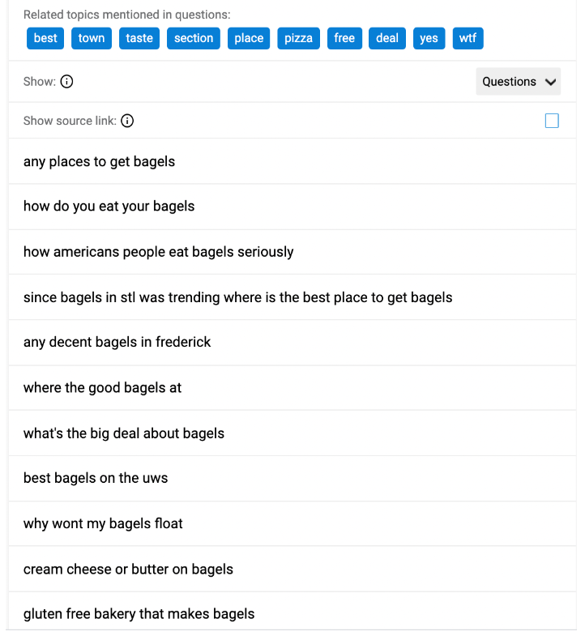Click 'cream cheese or butter on bagels' row

(x=128, y=569)
